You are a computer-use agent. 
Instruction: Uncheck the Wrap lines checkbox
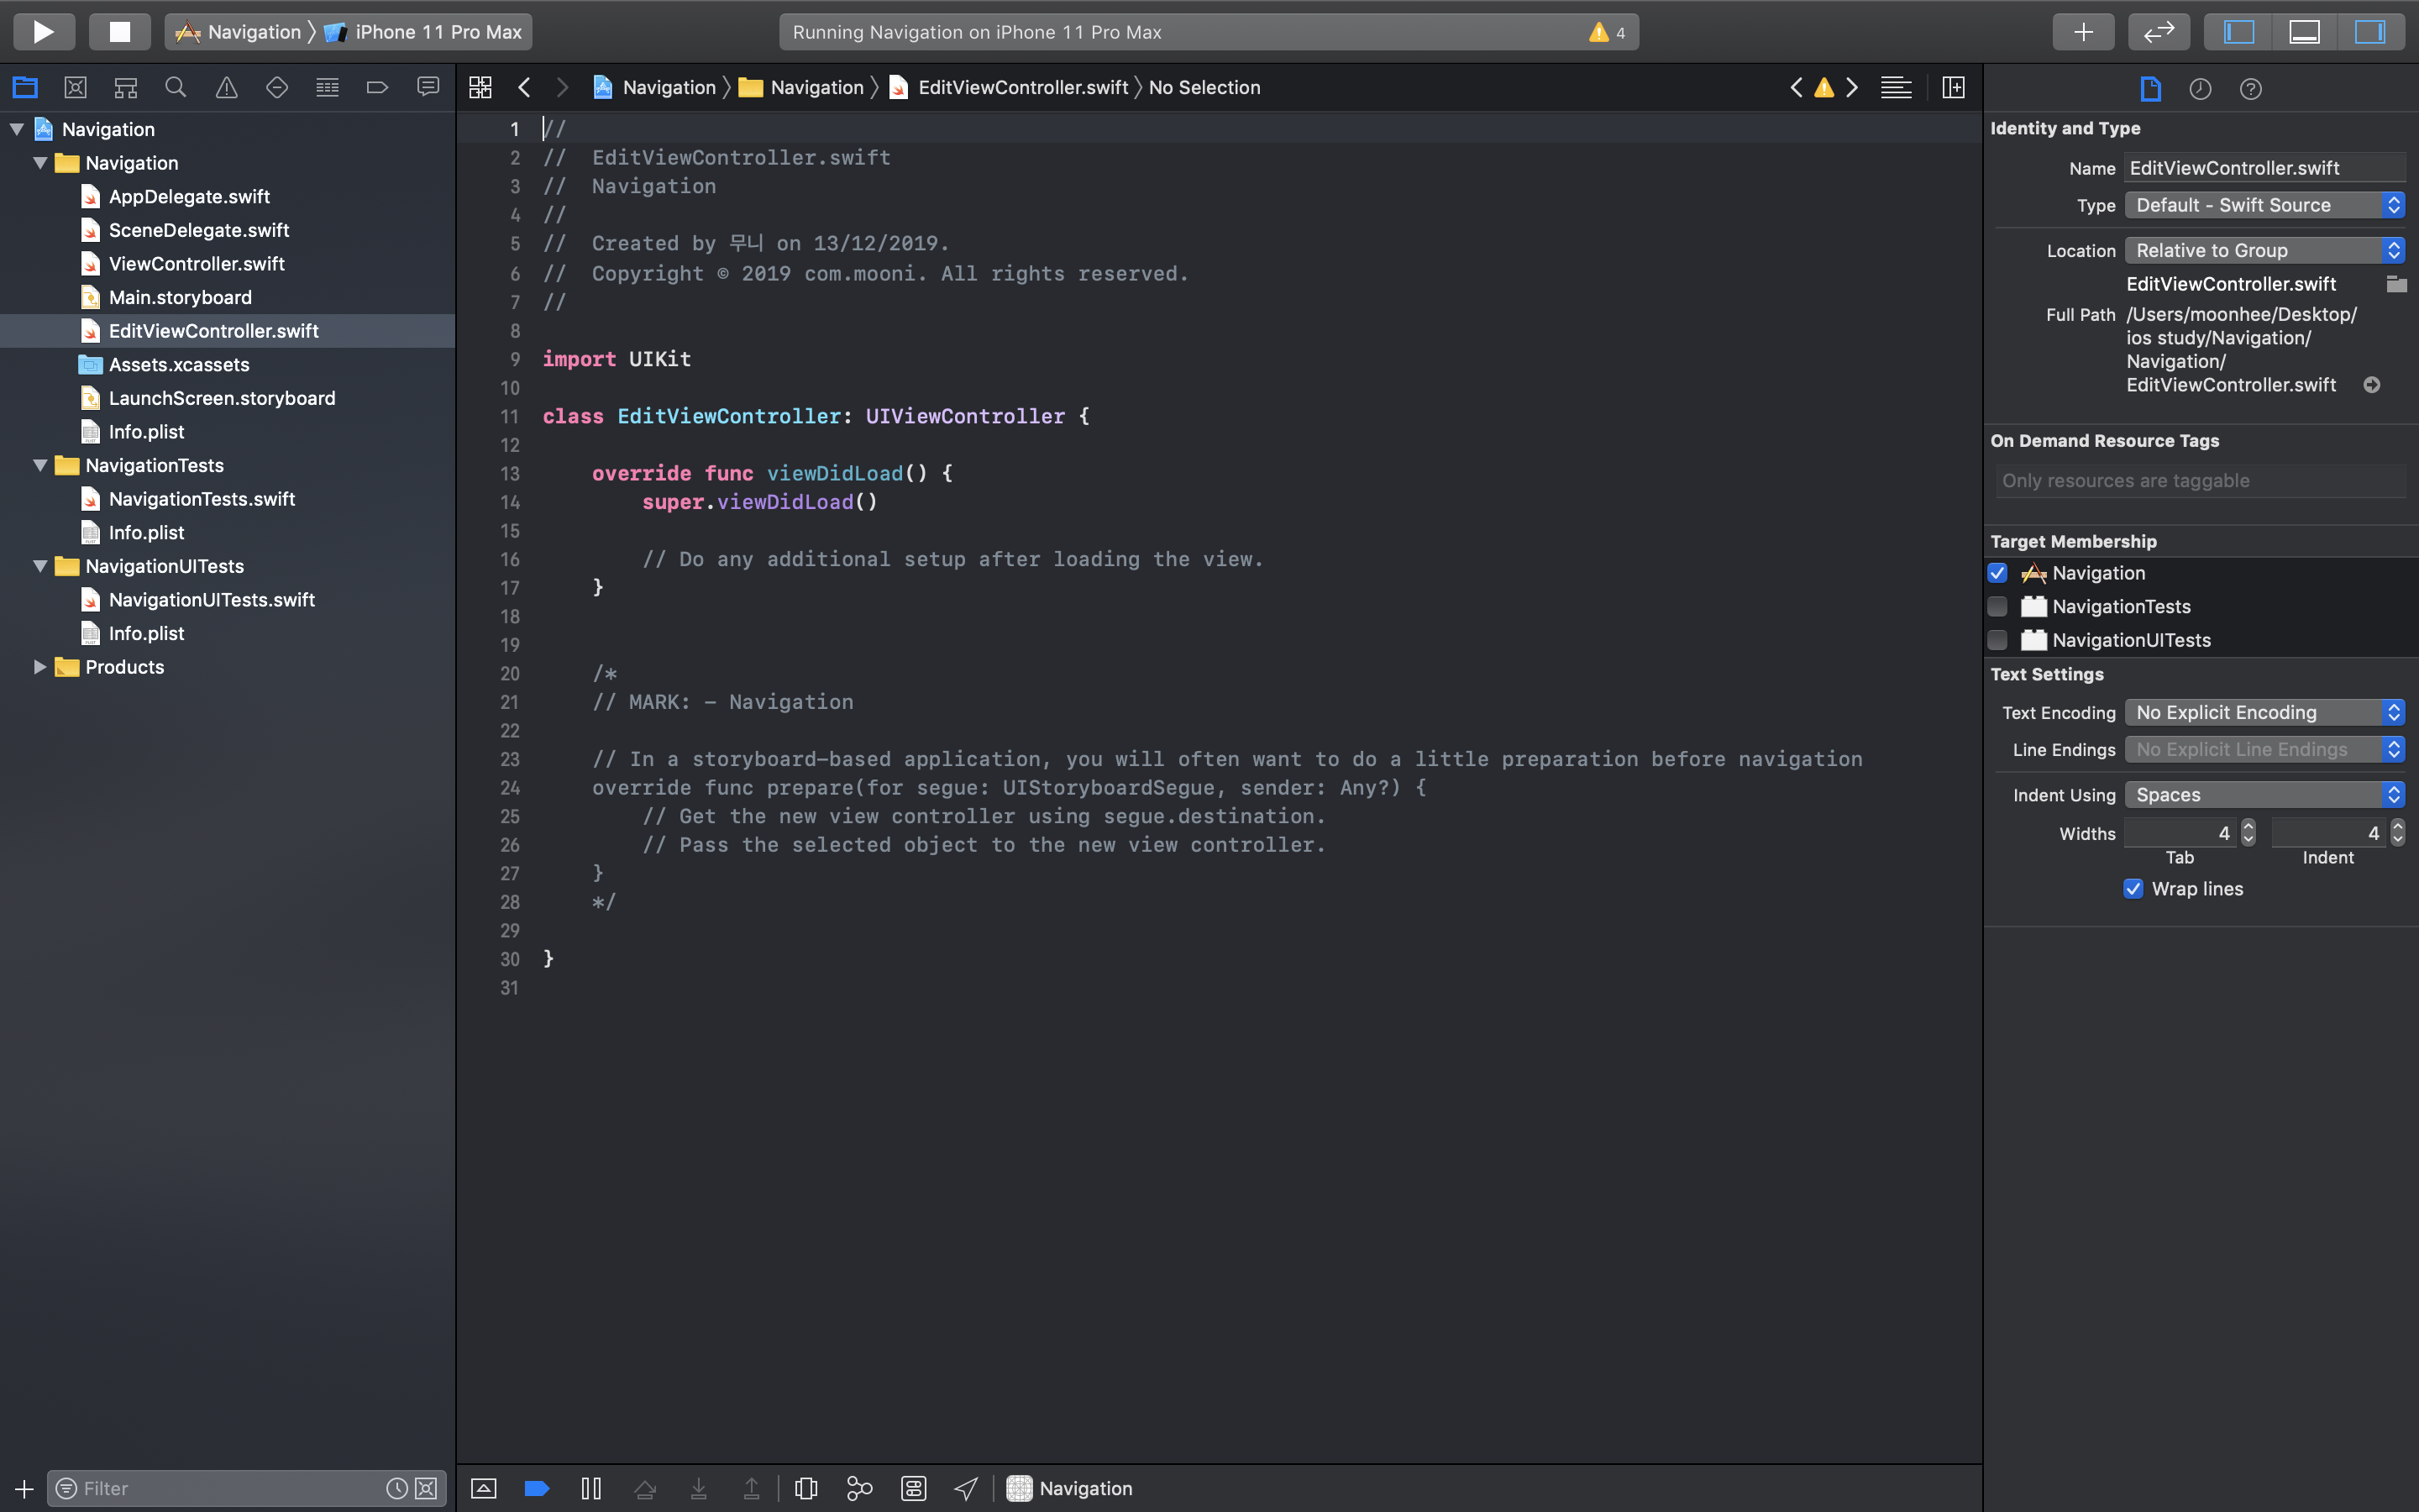click(2133, 889)
